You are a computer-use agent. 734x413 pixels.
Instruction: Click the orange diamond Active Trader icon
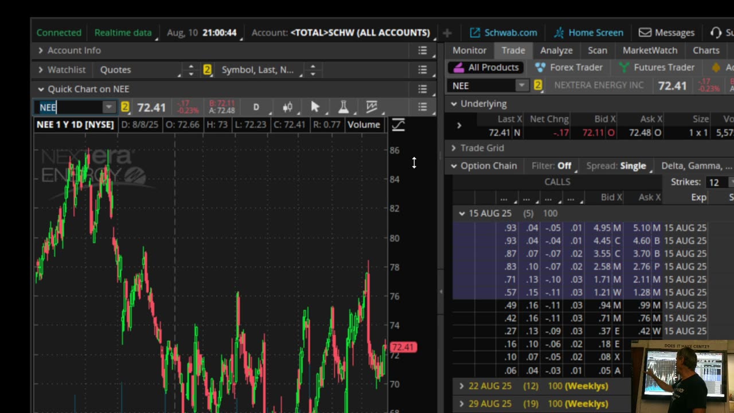(716, 68)
